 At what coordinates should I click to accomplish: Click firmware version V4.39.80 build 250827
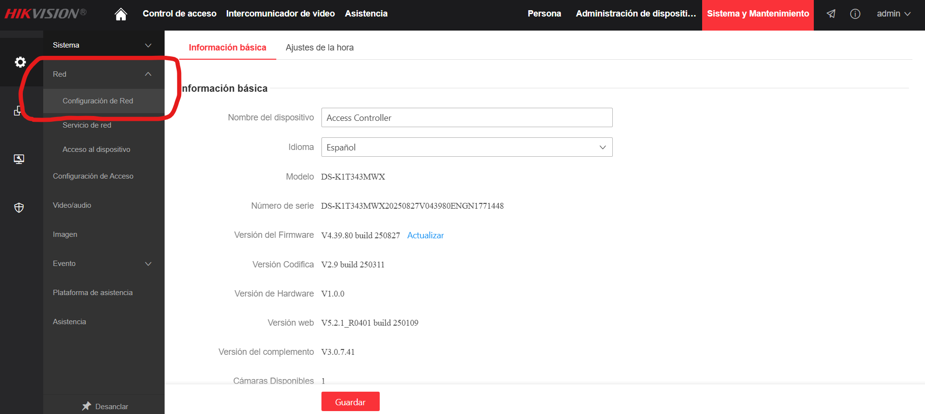[361, 235]
